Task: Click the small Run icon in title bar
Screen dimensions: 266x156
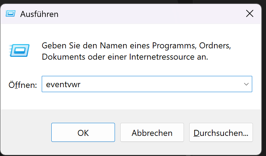Action: [x=11, y=14]
